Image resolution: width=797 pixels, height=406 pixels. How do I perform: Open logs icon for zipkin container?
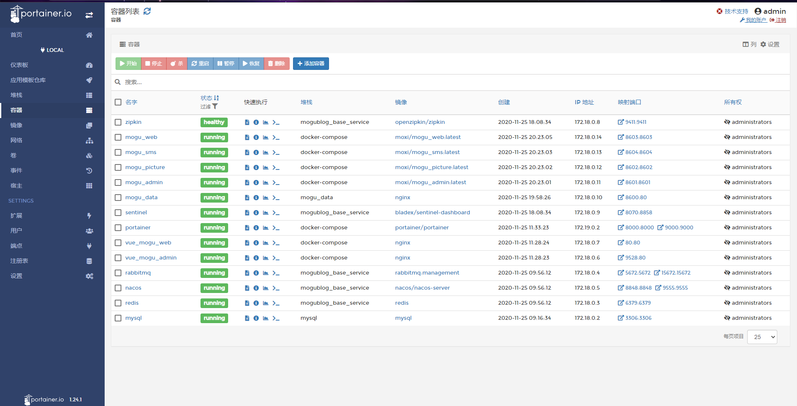pos(247,122)
